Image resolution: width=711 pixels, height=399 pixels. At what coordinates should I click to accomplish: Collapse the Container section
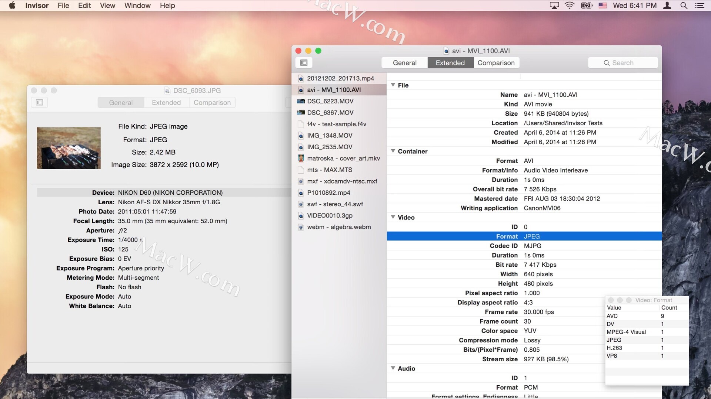coord(393,151)
